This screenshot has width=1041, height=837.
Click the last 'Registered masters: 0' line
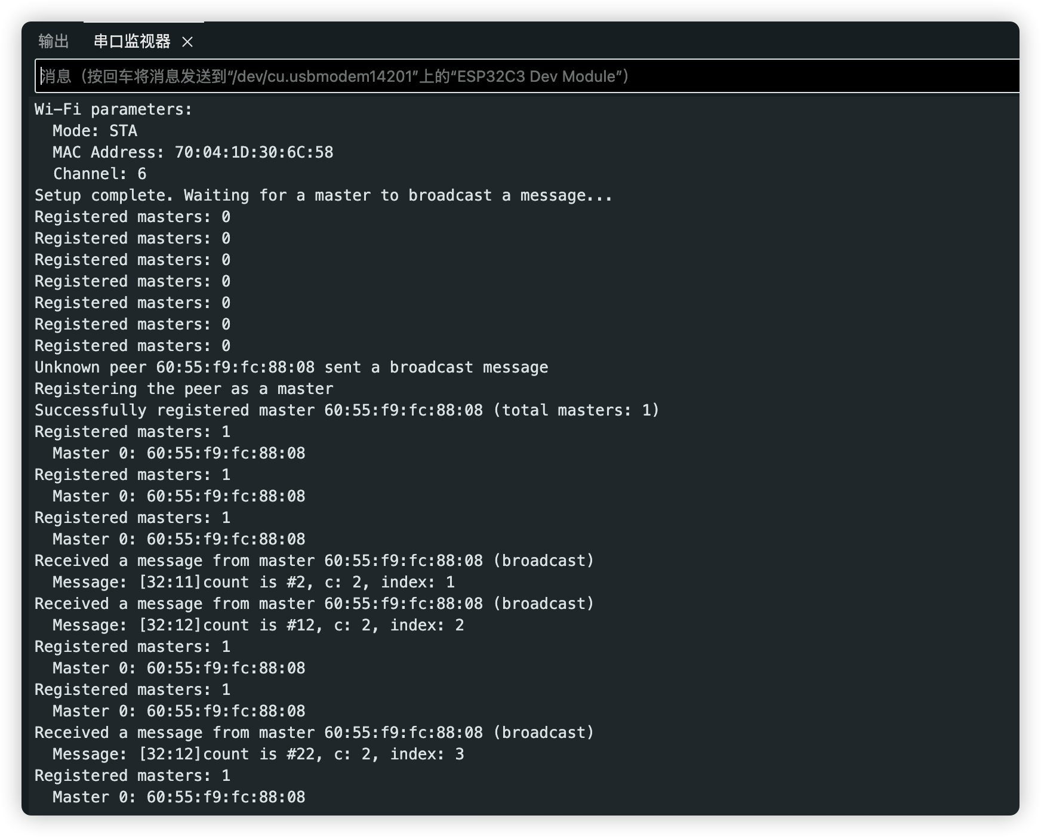coord(133,346)
